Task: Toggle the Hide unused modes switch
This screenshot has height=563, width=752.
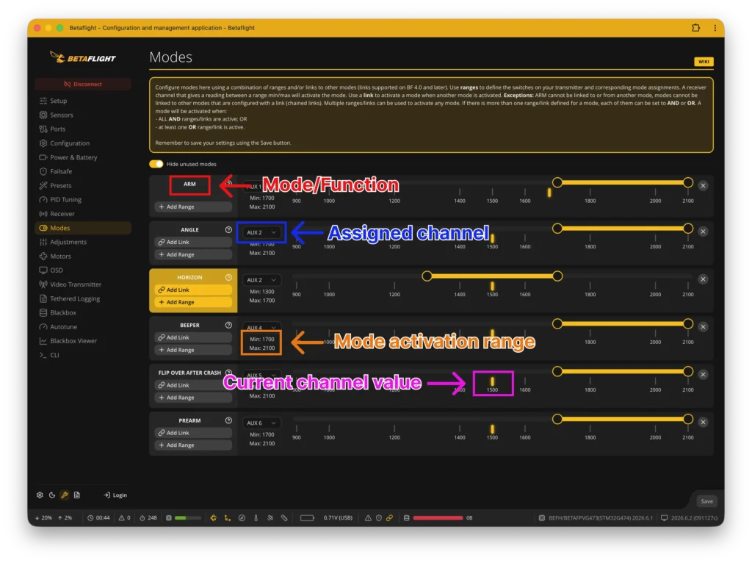Action: pyautogui.click(x=156, y=164)
